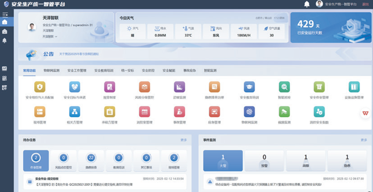Screen dimensions: 373x192
Task: Open the 视频监测 camera icon
Action: 284,111
